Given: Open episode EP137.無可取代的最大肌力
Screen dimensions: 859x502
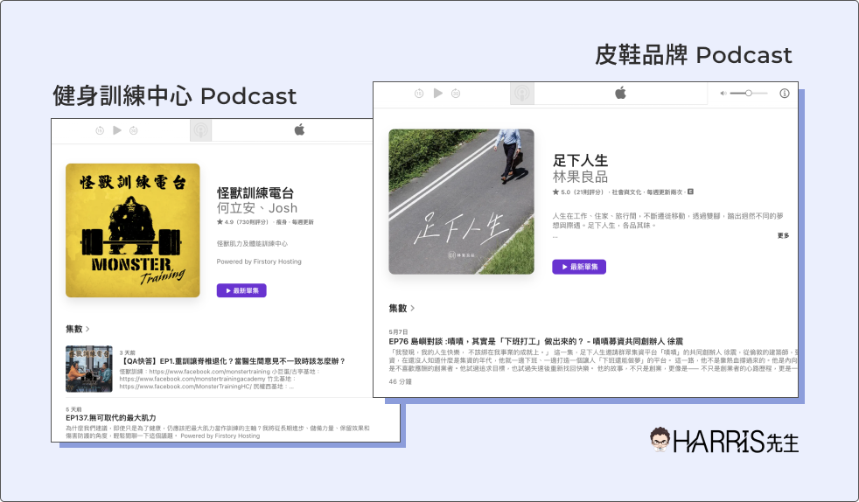Looking at the screenshot, I should pos(111,418).
